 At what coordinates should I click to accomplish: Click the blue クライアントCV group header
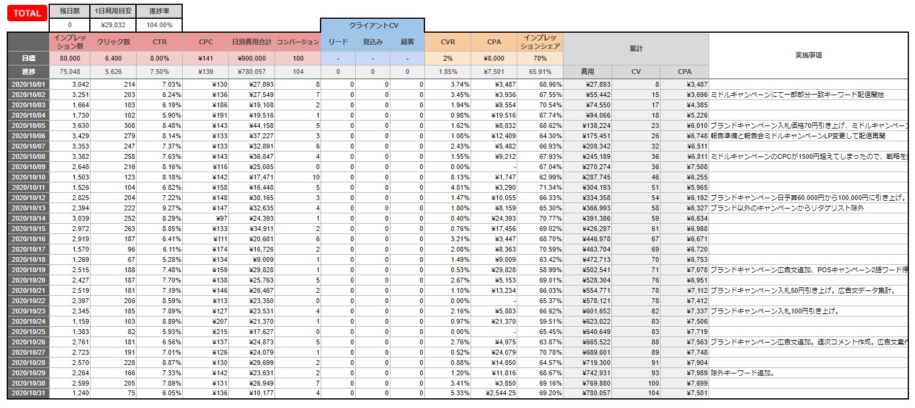coord(372,25)
